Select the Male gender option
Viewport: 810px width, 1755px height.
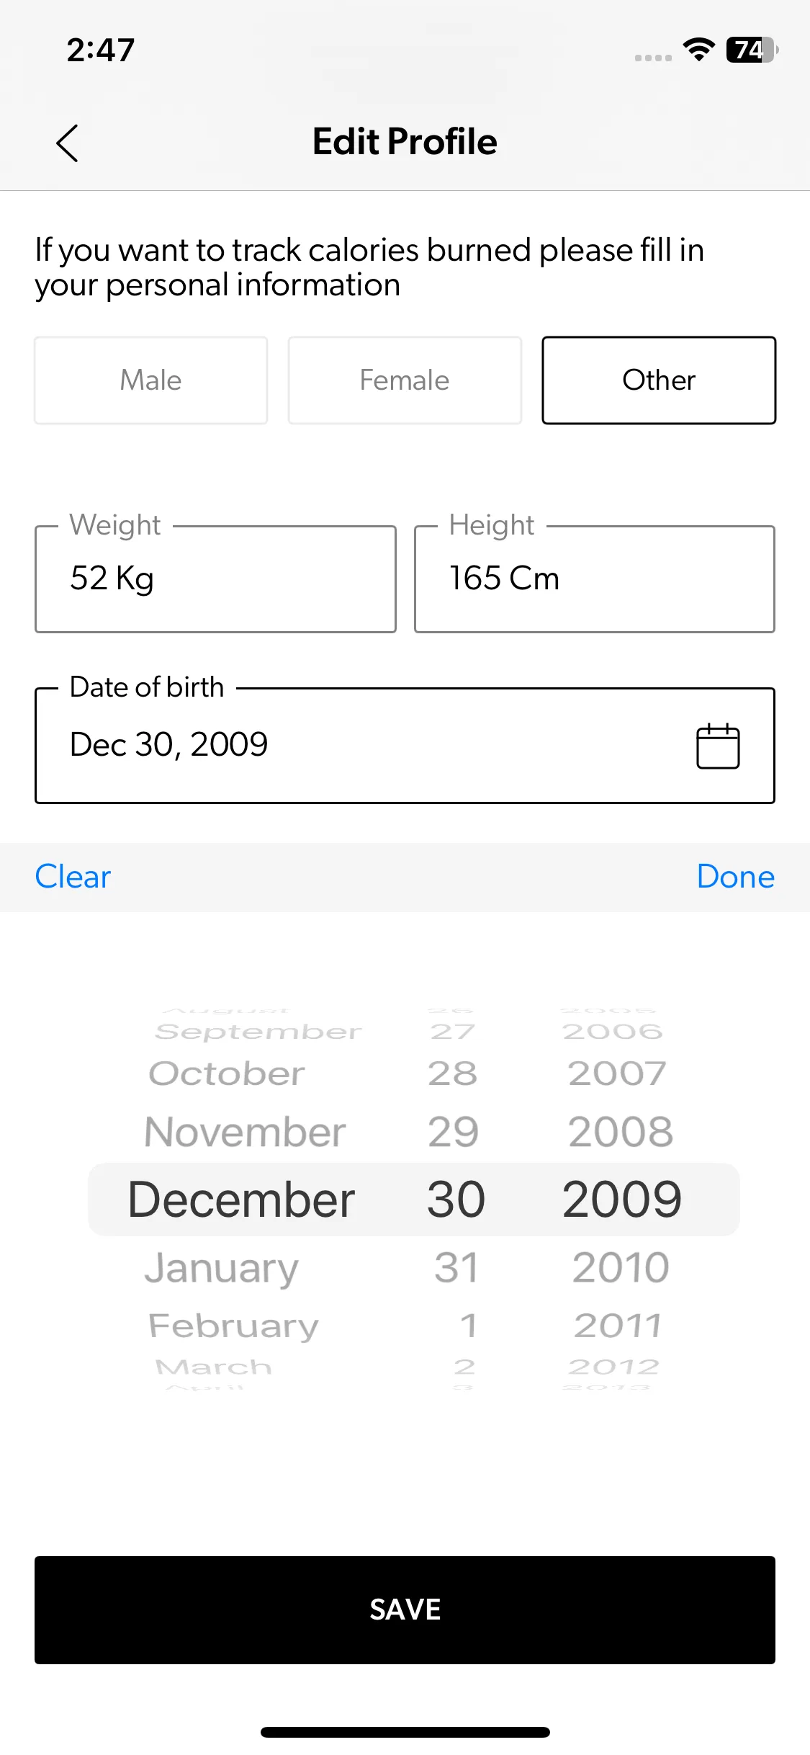(151, 380)
